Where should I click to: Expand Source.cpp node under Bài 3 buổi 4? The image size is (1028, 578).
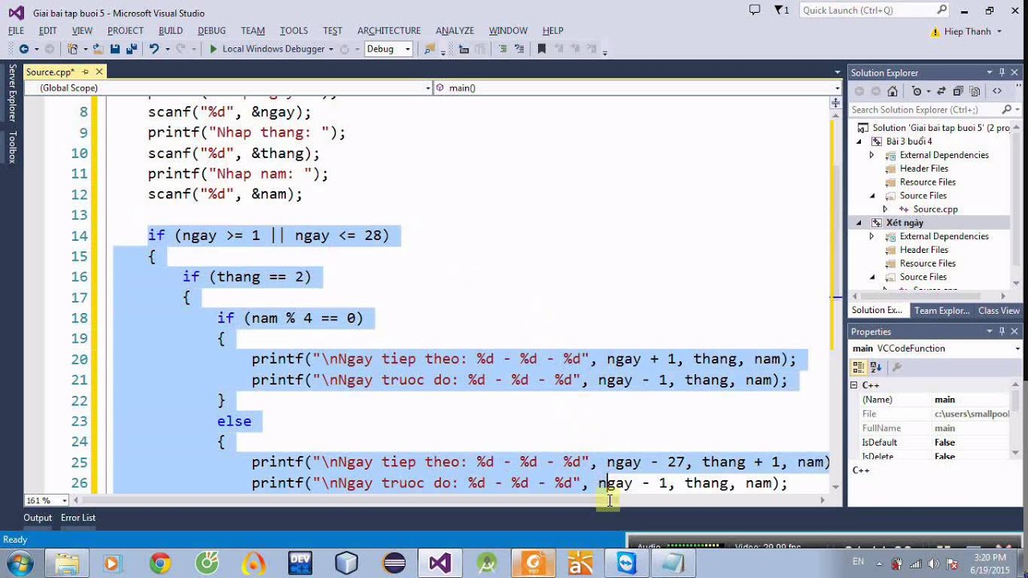coord(885,209)
